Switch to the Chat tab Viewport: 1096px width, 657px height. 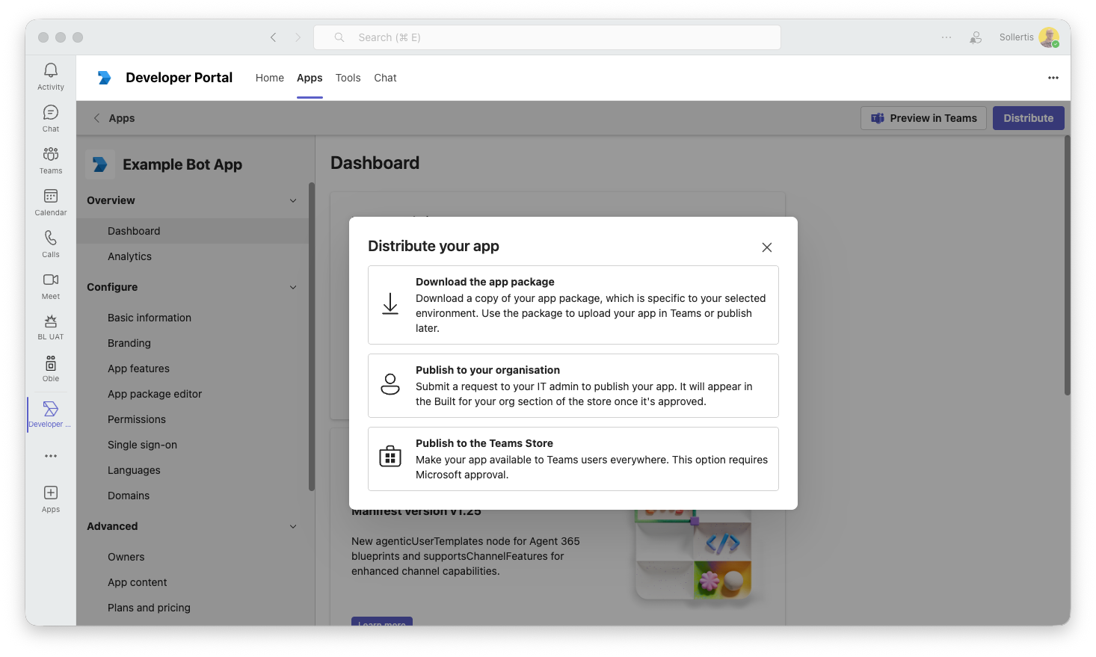coord(386,78)
